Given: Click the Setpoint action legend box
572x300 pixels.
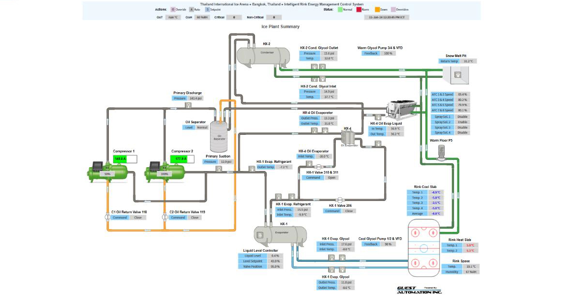Looking at the screenshot, I should [x=207, y=9].
